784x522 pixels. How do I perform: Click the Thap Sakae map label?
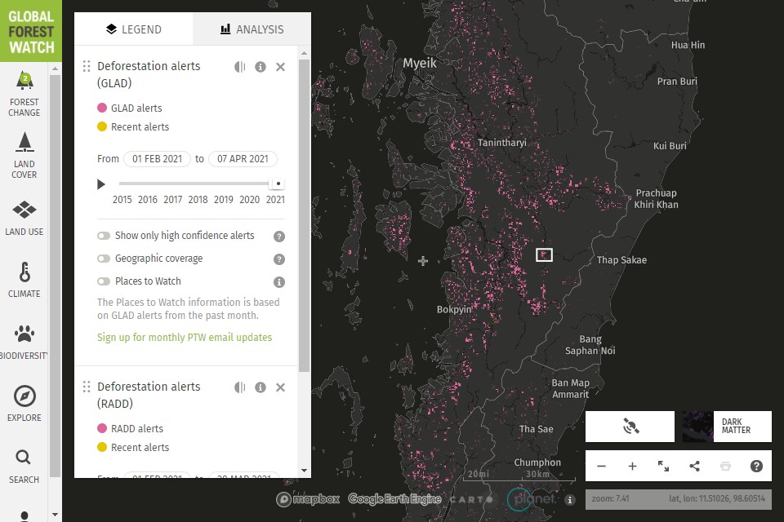[x=622, y=259]
